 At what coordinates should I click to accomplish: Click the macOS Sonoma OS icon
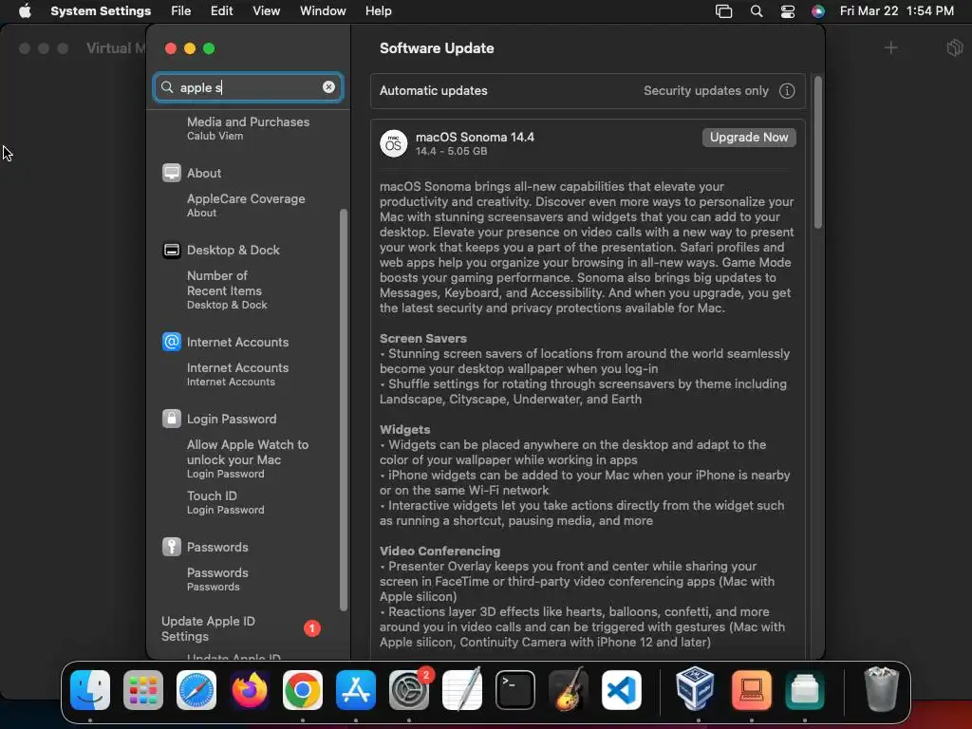tap(394, 144)
